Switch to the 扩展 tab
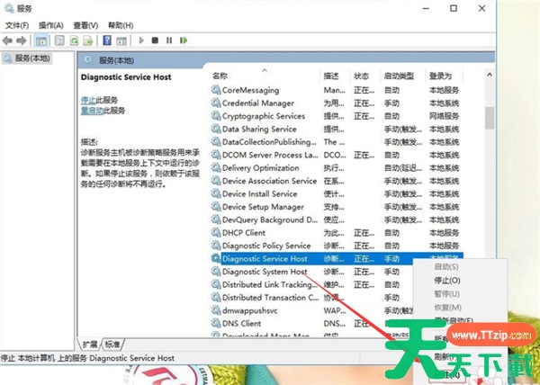 pyautogui.click(x=90, y=345)
